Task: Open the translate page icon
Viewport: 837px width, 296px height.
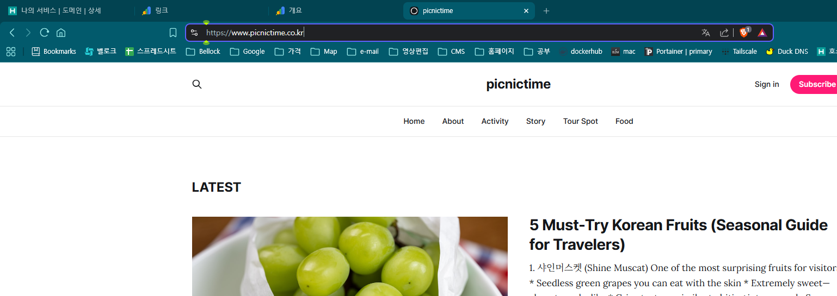Action: (x=706, y=33)
